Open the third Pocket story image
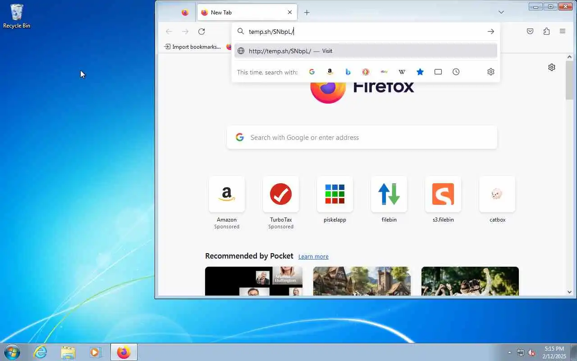The width and height of the screenshot is (577, 361). pyautogui.click(x=470, y=281)
